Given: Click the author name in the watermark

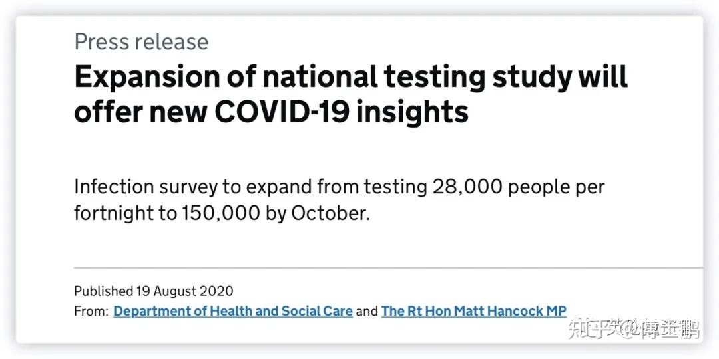Looking at the screenshot, I should tap(670, 329).
